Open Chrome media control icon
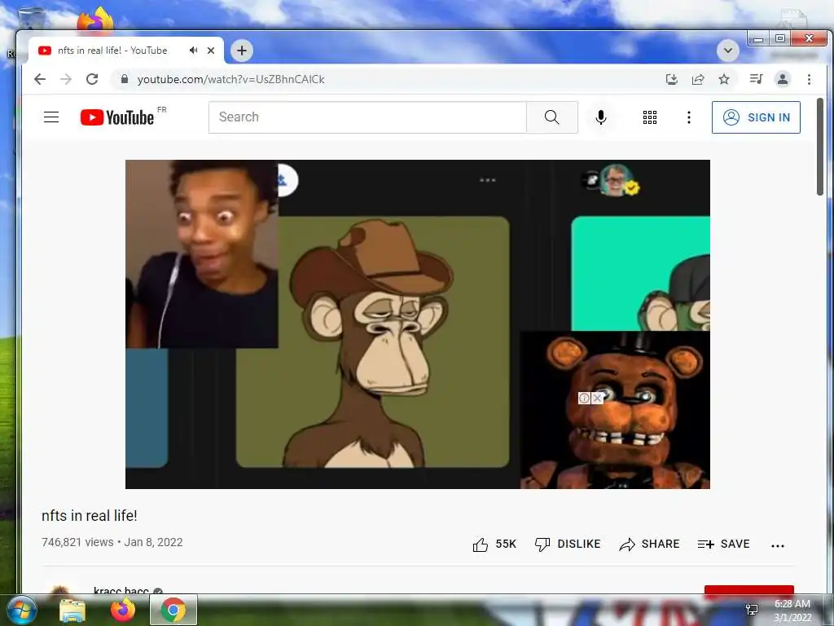The image size is (834, 626). 756,79
